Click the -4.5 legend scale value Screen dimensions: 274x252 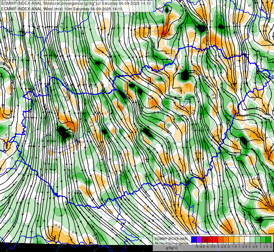[x=202, y=247]
